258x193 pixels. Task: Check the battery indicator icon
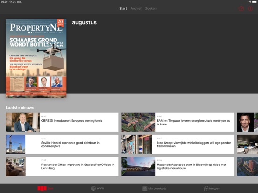click(254, 2)
